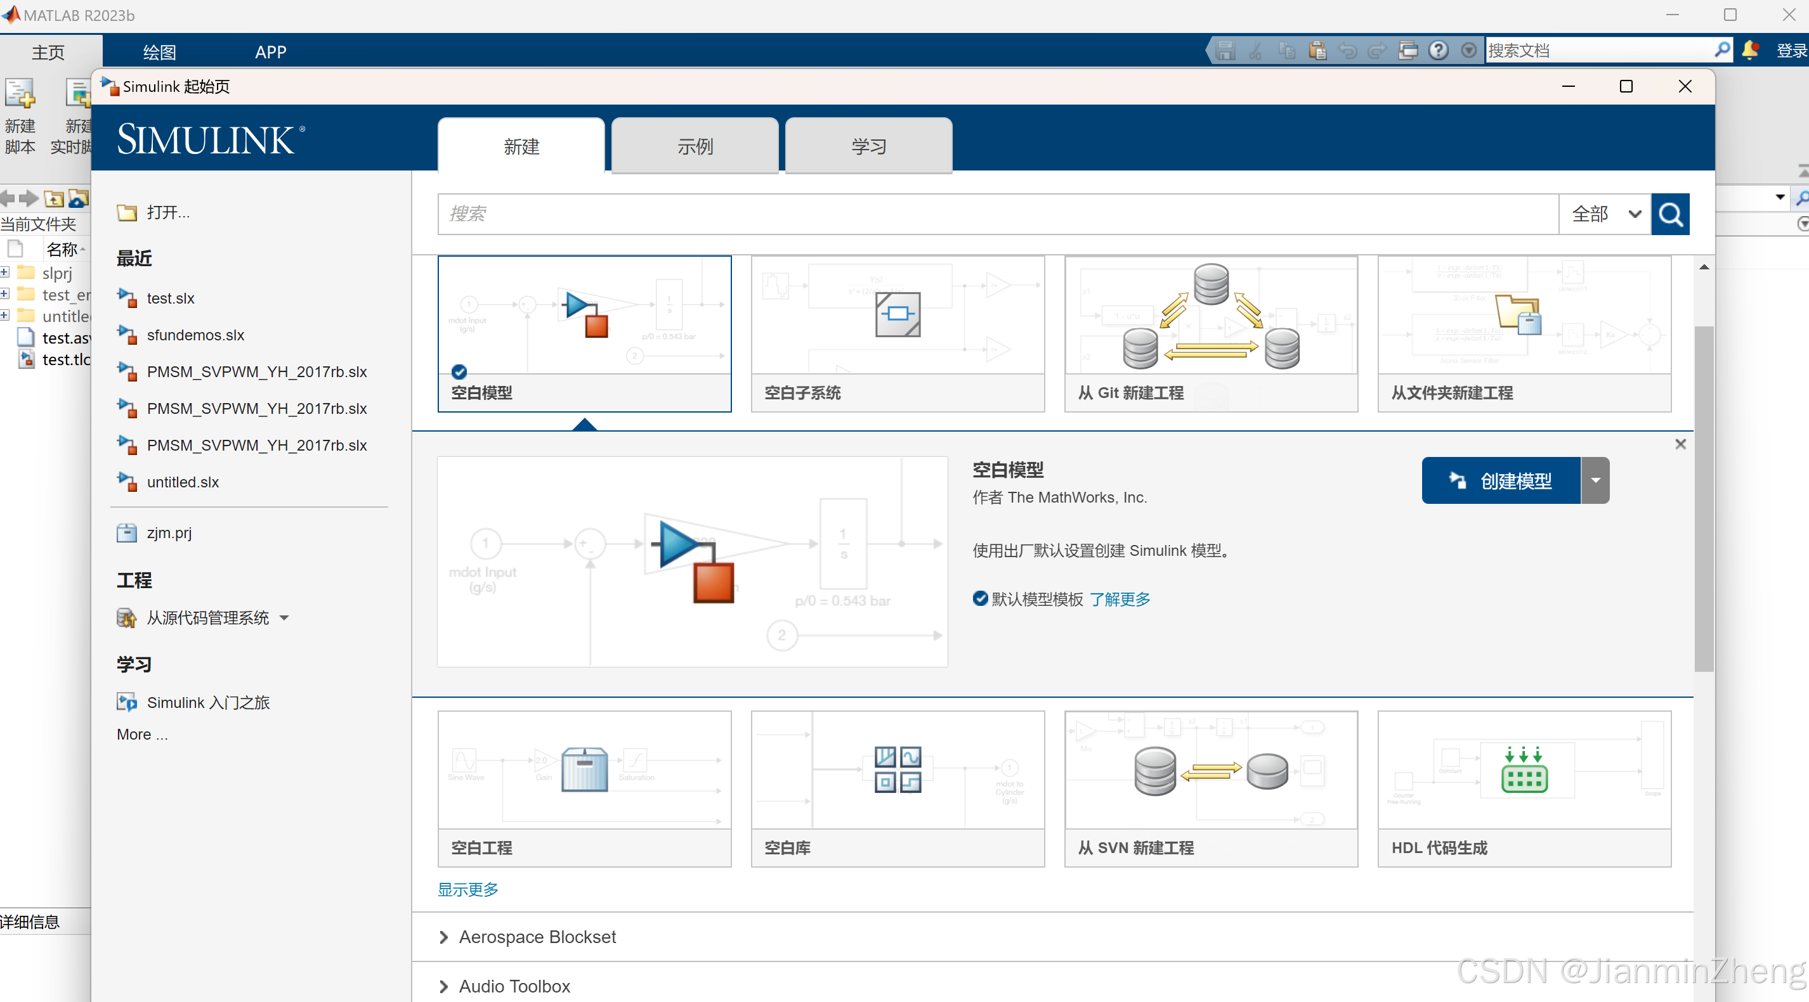Switch to the 示例 tab
The width and height of the screenshot is (1809, 1002).
tap(695, 146)
